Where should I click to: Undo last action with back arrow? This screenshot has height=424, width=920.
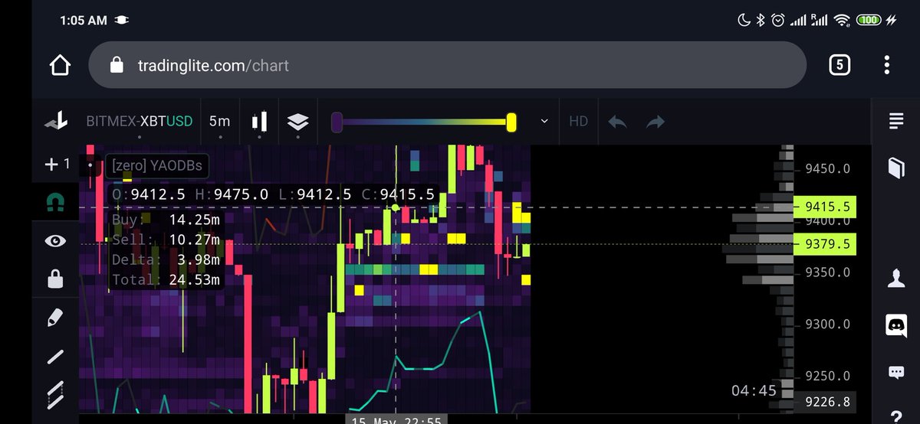click(x=617, y=121)
